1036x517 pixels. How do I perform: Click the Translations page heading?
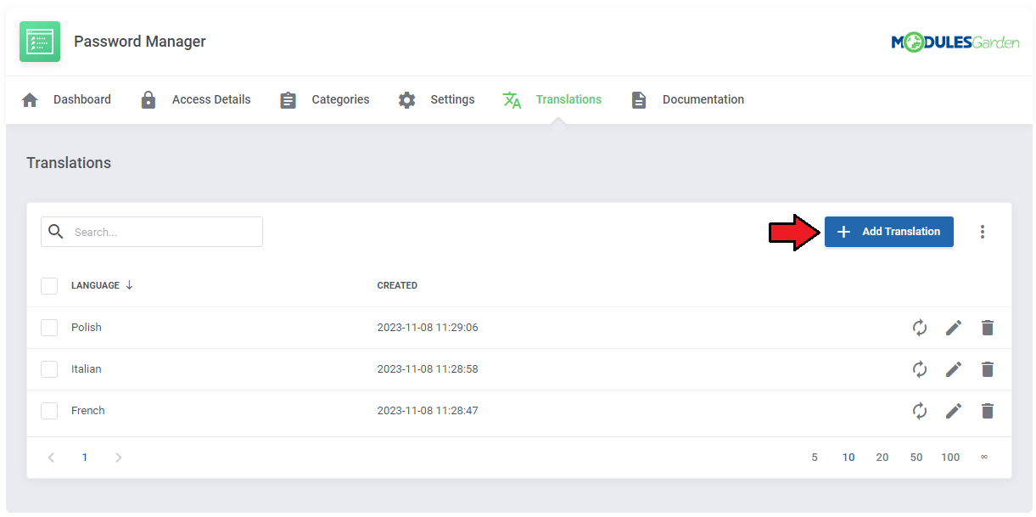(69, 163)
